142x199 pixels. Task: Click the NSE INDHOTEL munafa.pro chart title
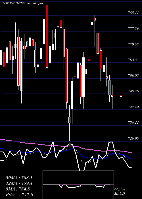click(x=23, y=3)
